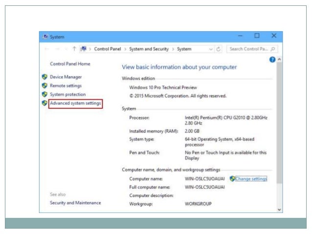This screenshot has width=312, height=234.
Task: Select System breadcrumb in address bar
Action: pos(184,49)
